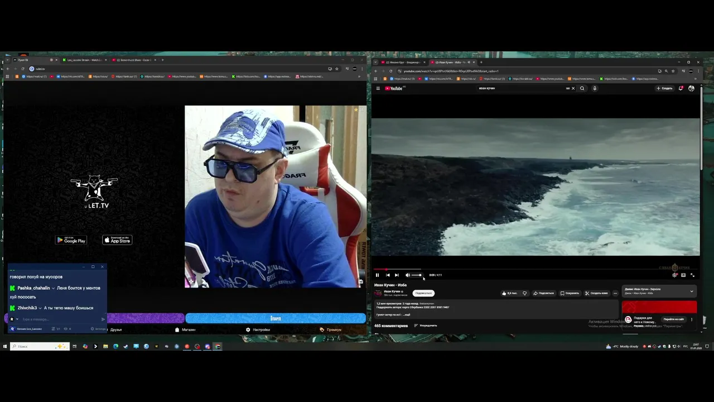The height and width of the screenshot is (402, 714).
Task: Open the YouTube account avatar menu
Action: [691, 88]
